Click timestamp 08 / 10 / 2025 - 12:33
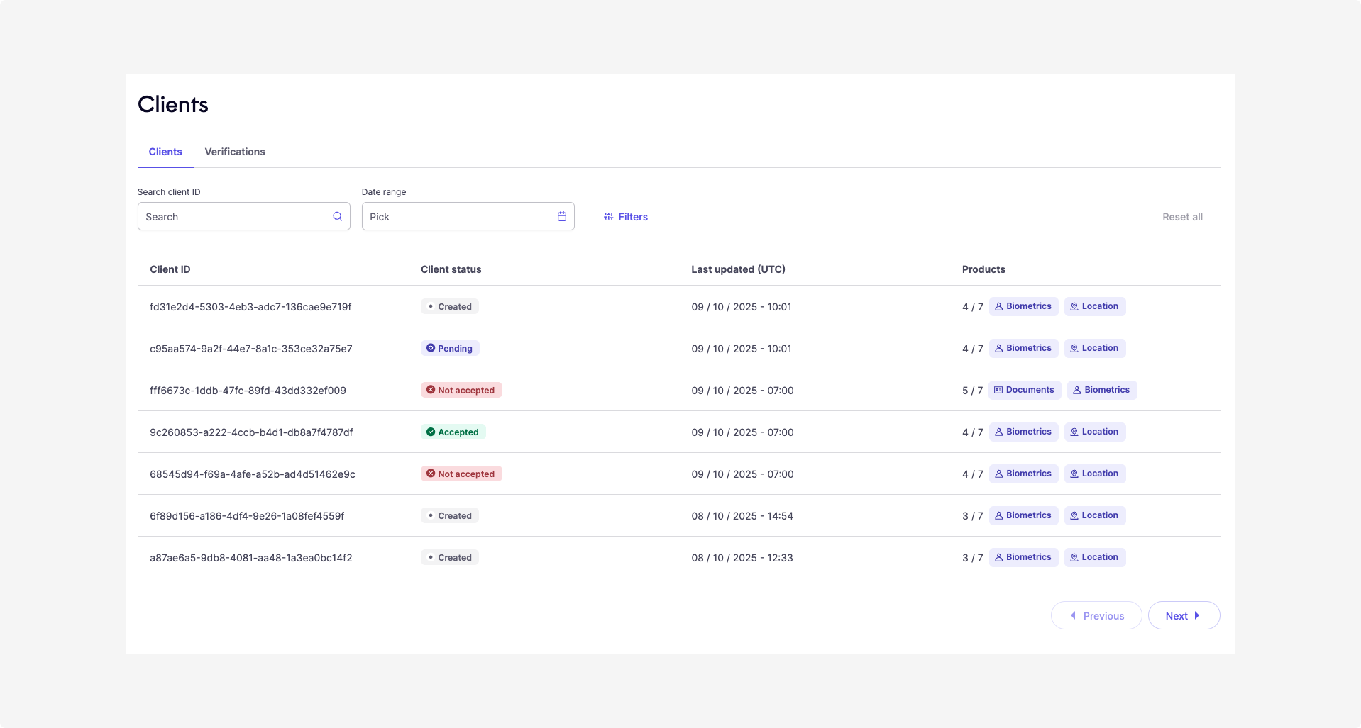Viewport: 1361px width, 728px height. click(742, 558)
